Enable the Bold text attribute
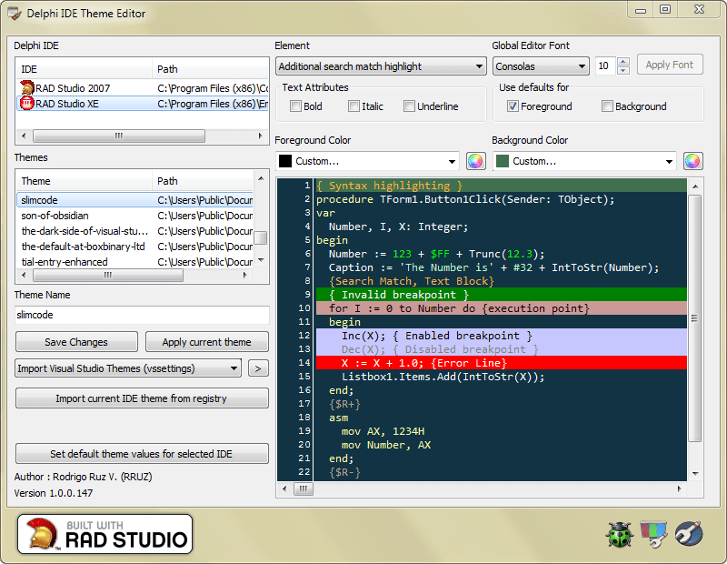The width and height of the screenshot is (727, 564). coord(296,106)
